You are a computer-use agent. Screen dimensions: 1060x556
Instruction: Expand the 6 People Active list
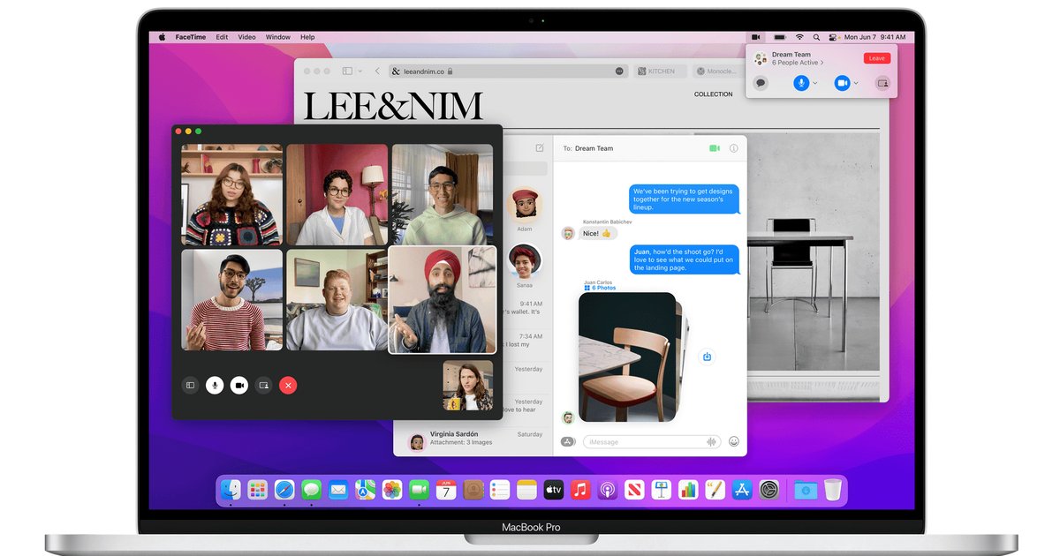point(798,63)
